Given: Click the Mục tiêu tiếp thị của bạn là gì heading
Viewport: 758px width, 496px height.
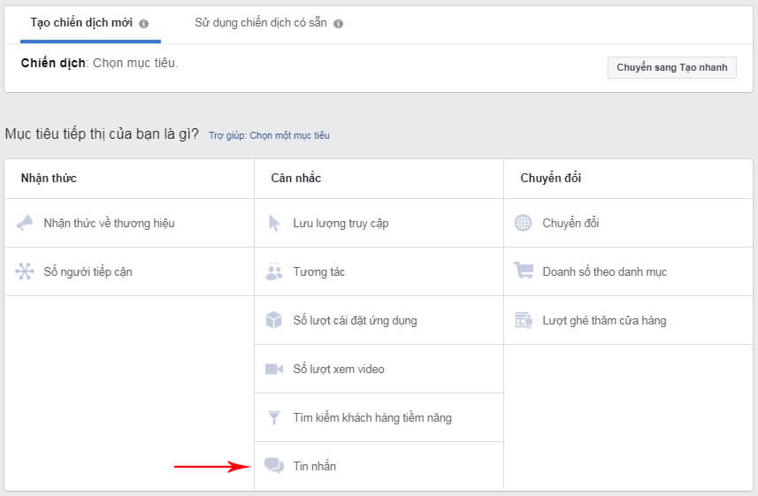Looking at the screenshot, I should coord(102,134).
